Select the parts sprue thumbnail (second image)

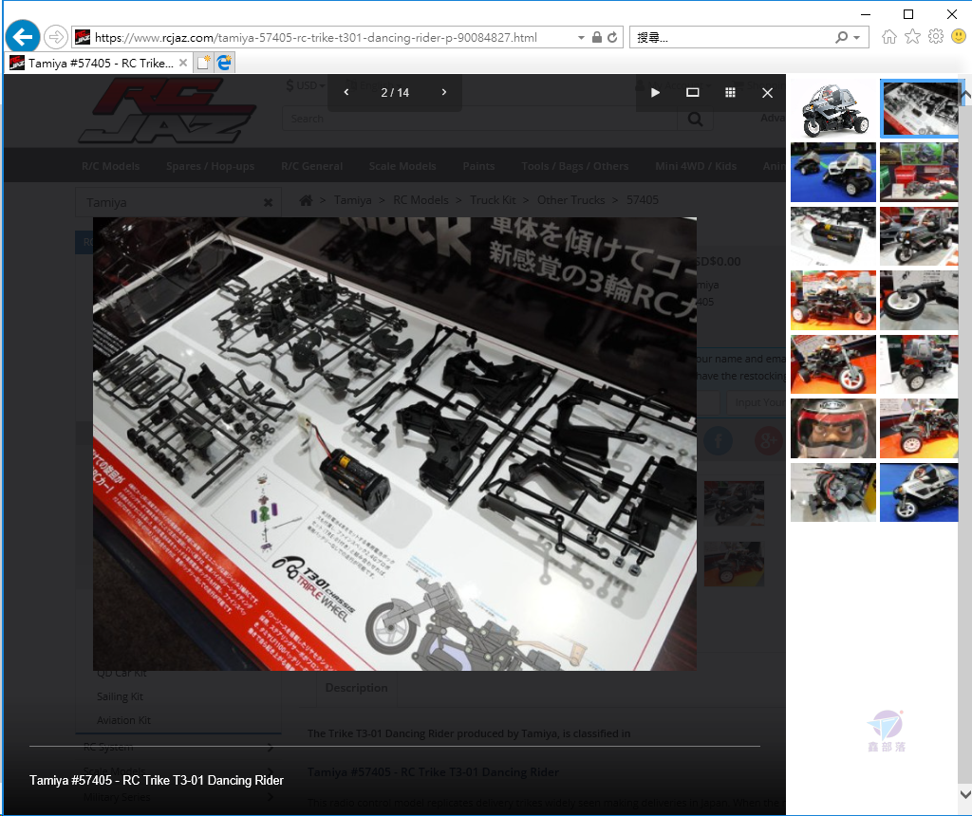919,108
